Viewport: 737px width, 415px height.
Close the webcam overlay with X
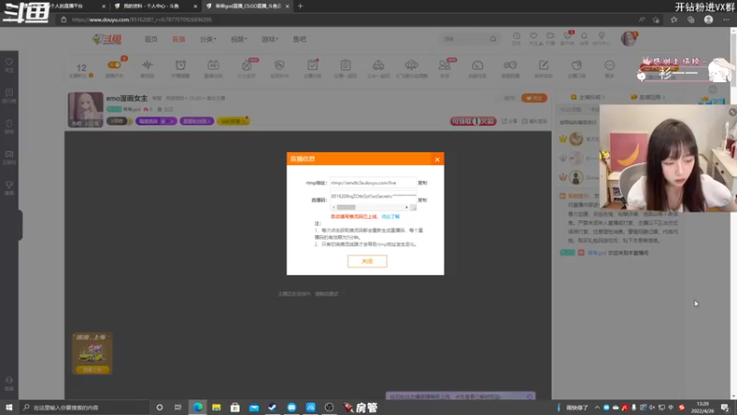(732, 112)
